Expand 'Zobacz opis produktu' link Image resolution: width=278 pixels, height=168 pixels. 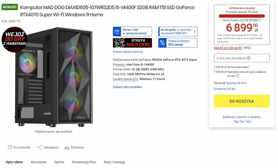[x=128, y=87]
